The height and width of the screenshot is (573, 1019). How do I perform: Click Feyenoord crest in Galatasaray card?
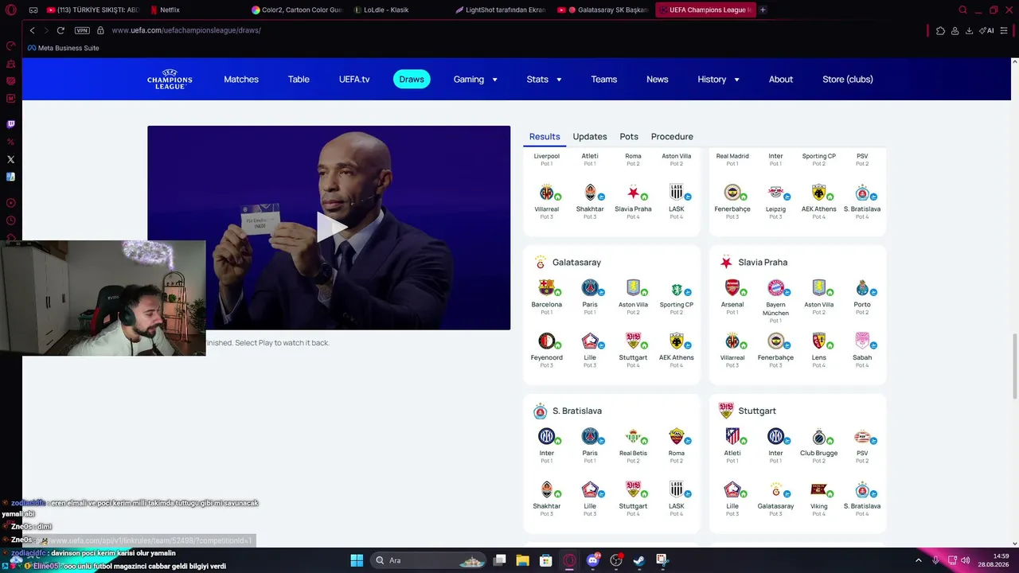pyautogui.click(x=546, y=341)
